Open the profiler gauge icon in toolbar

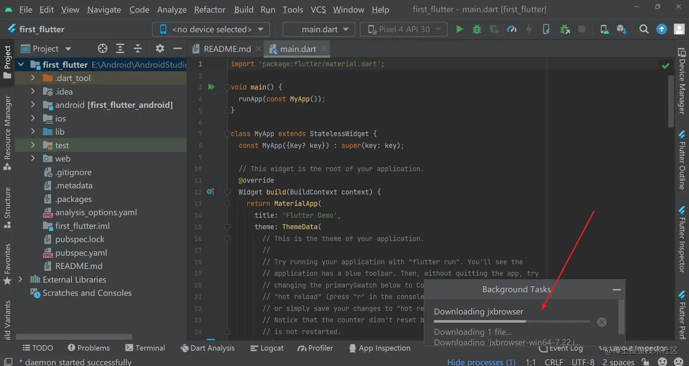click(512, 29)
